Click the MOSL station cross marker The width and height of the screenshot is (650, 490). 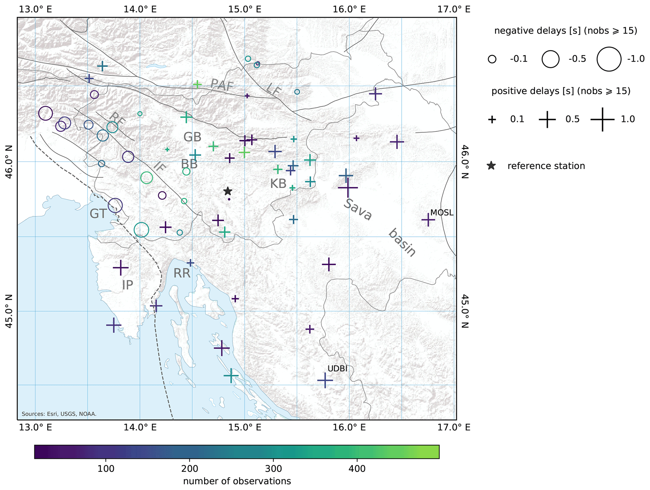click(x=428, y=220)
